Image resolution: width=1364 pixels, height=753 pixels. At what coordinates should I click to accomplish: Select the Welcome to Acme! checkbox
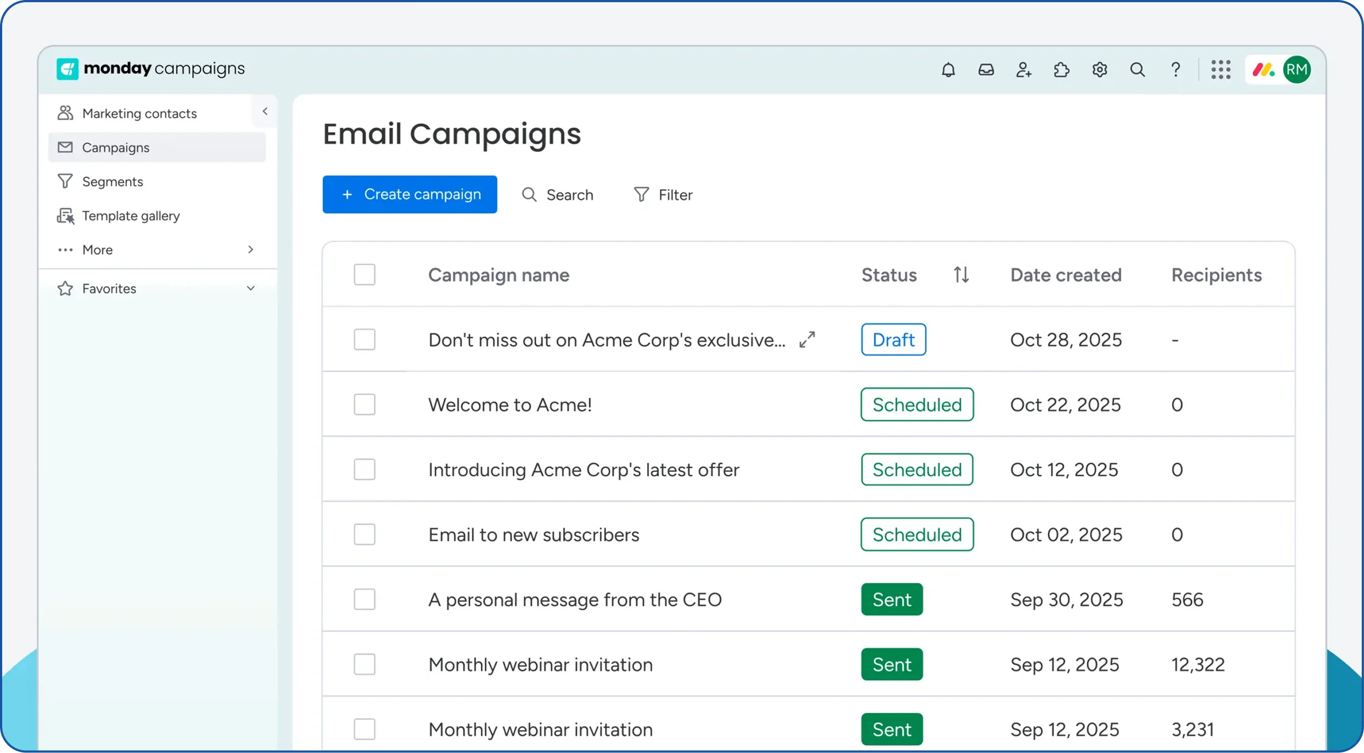click(364, 404)
